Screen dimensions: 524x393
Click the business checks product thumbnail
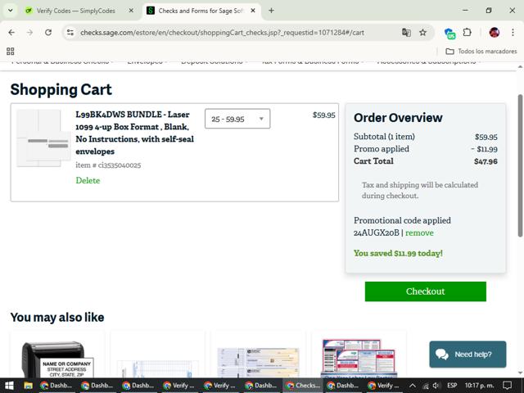click(x=258, y=363)
